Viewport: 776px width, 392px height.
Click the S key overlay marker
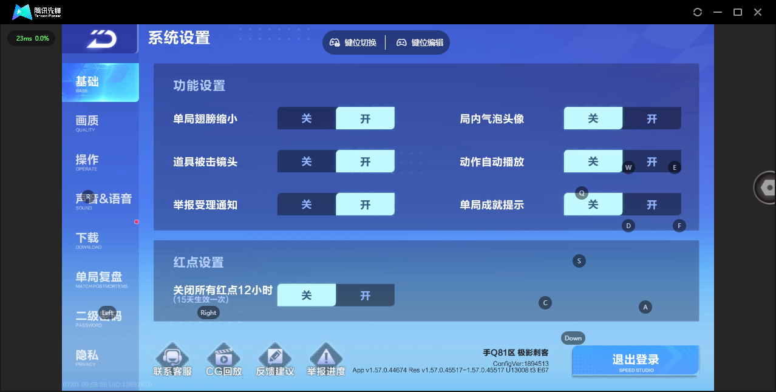(579, 261)
